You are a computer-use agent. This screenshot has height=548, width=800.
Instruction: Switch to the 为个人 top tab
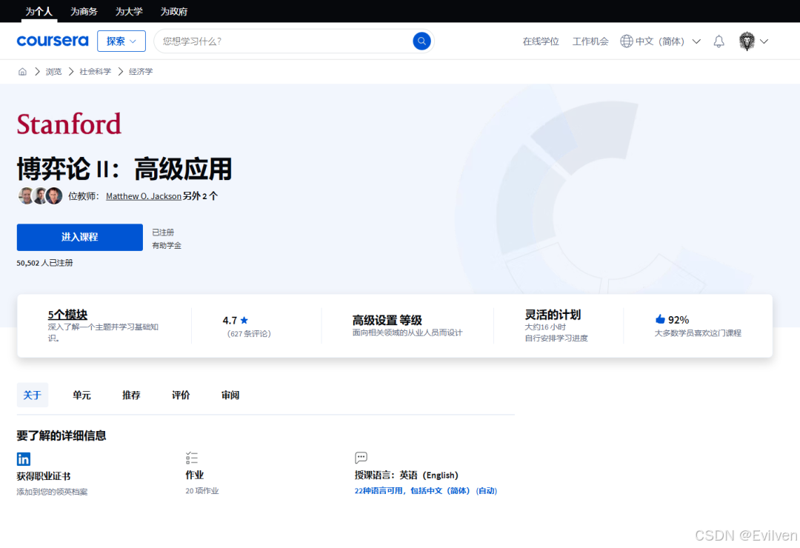[x=39, y=11]
